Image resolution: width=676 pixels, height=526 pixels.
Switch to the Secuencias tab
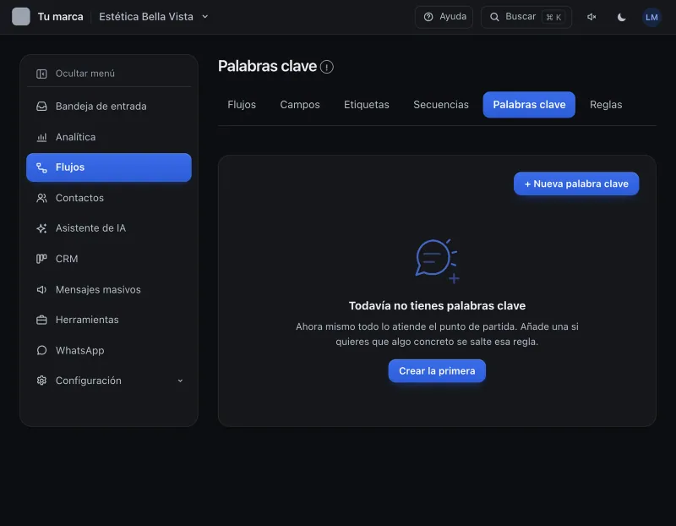440,104
